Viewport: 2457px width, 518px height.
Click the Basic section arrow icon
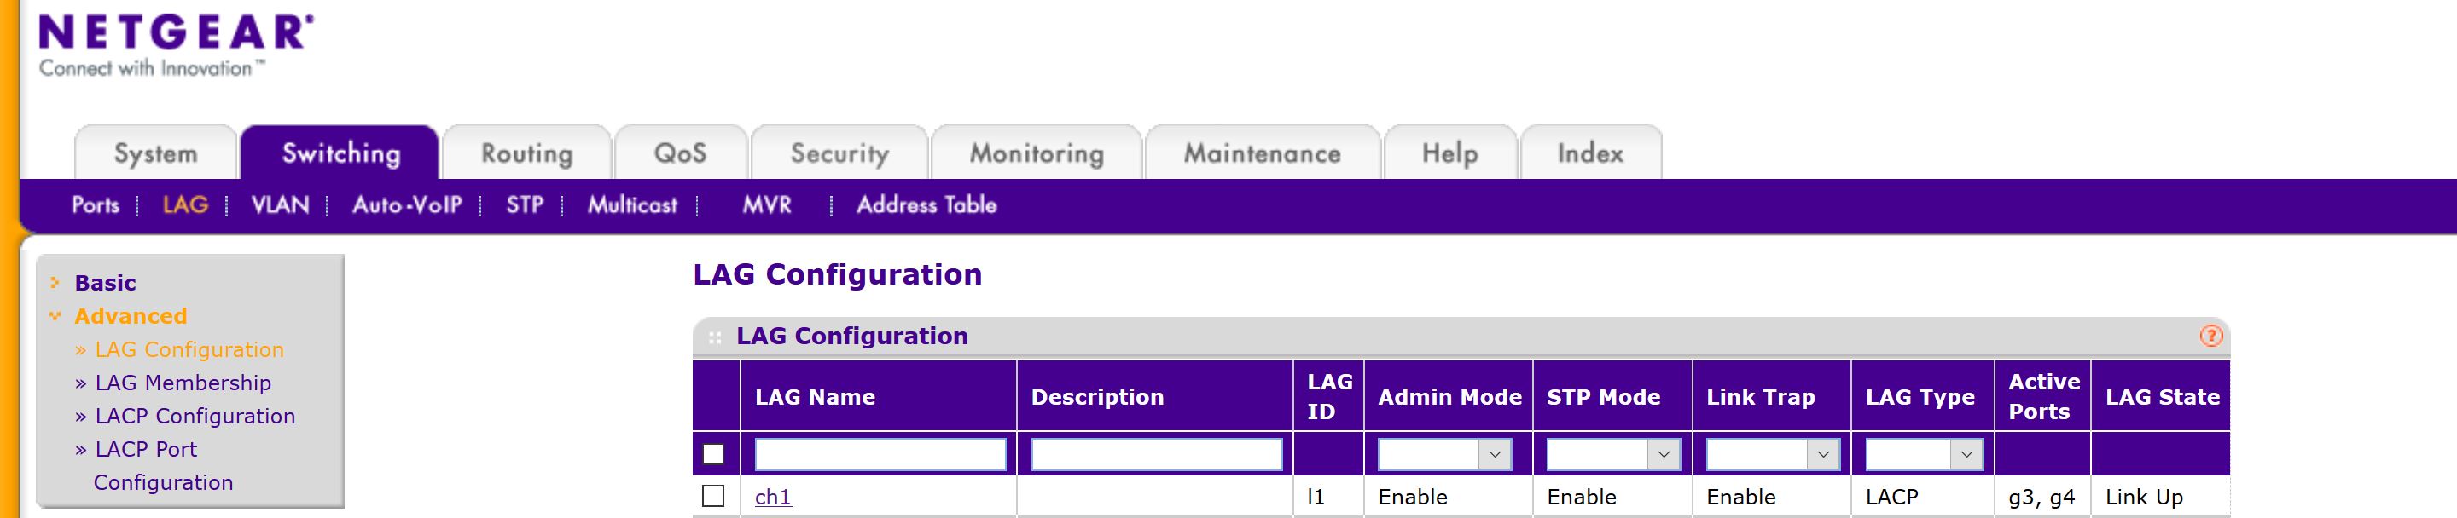click(55, 283)
